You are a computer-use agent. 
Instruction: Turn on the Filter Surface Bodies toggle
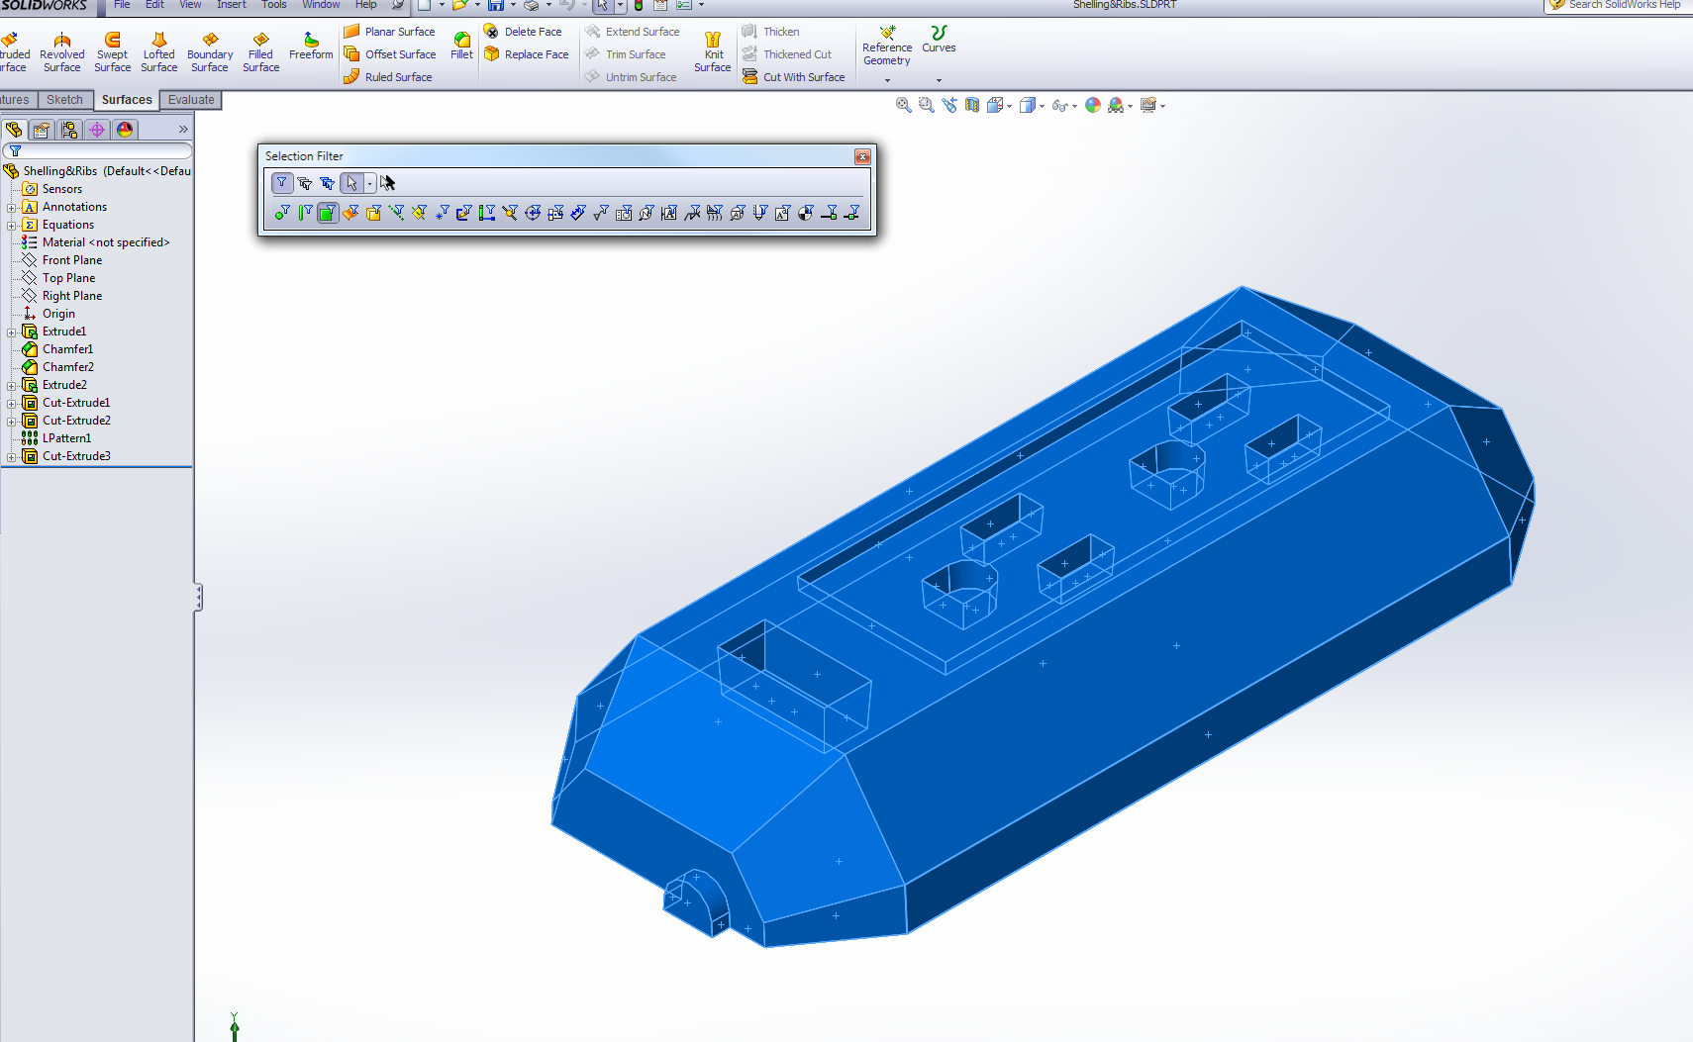pyautogui.click(x=350, y=213)
